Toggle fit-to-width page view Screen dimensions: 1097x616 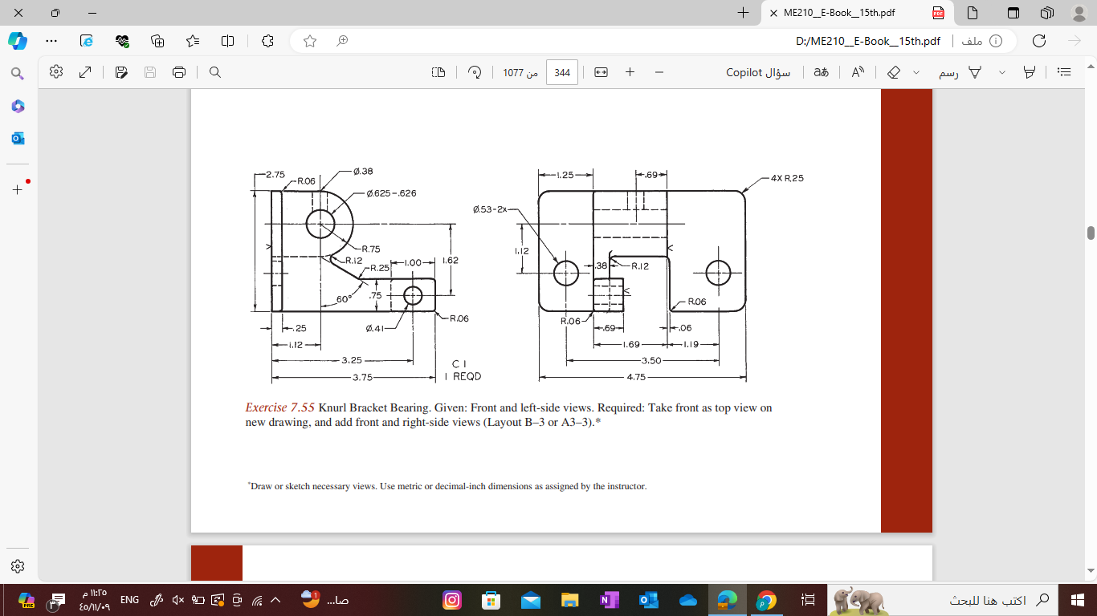coord(602,72)
